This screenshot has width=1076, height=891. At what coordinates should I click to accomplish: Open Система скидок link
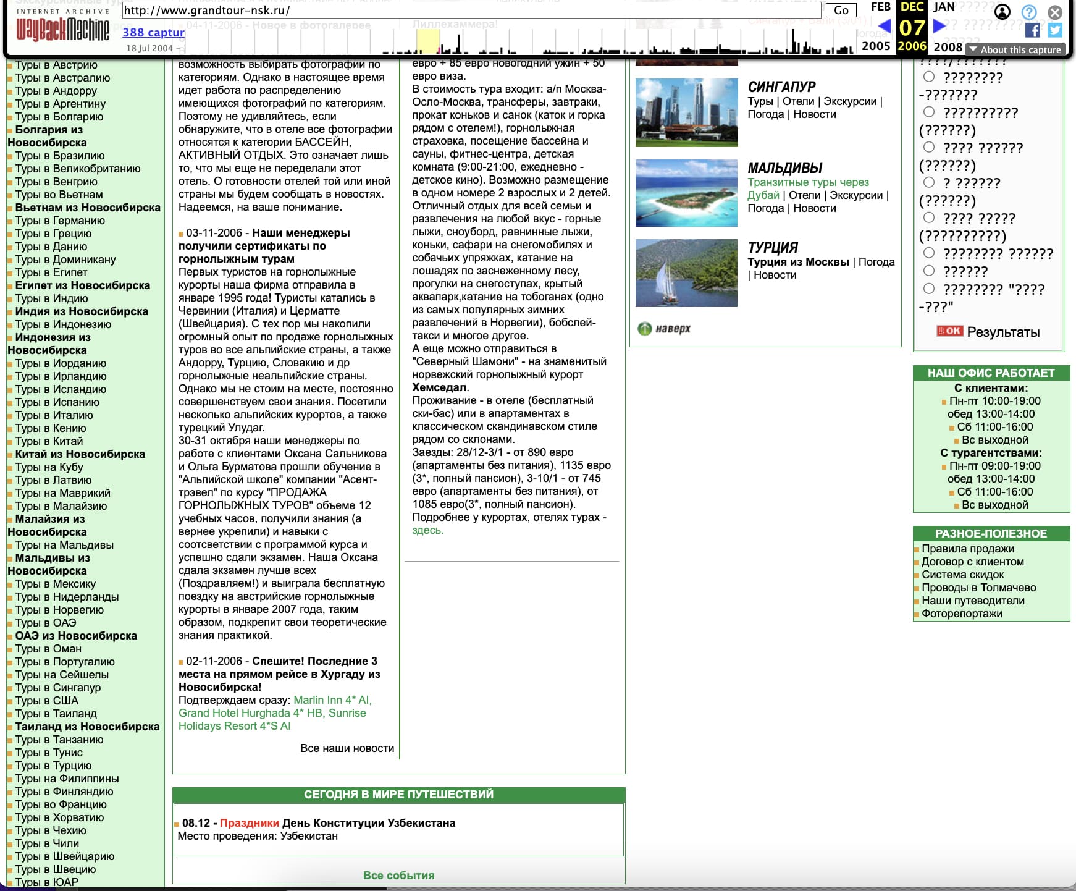coord(963,575)
